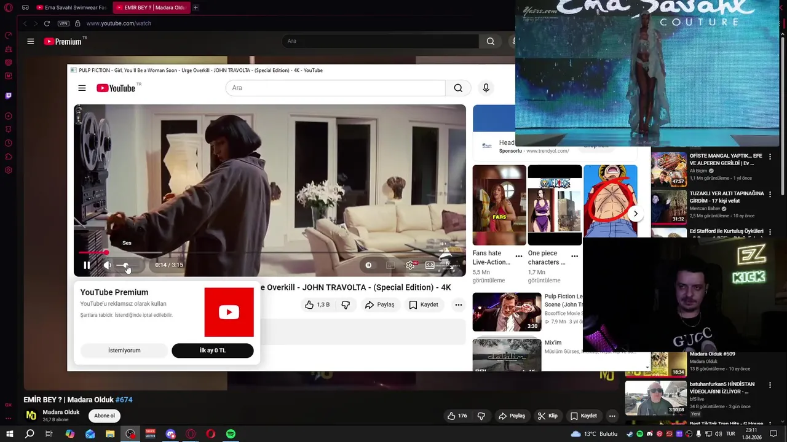This screenshot has height=442, width=787.
Task: Open 'Madara Olduk #509' video title
Action: (x=712, y=354)
